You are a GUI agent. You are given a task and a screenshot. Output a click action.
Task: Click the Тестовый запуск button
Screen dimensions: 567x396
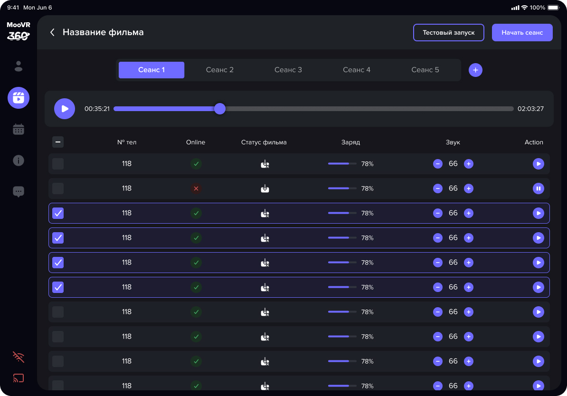[x=448, y=33]
